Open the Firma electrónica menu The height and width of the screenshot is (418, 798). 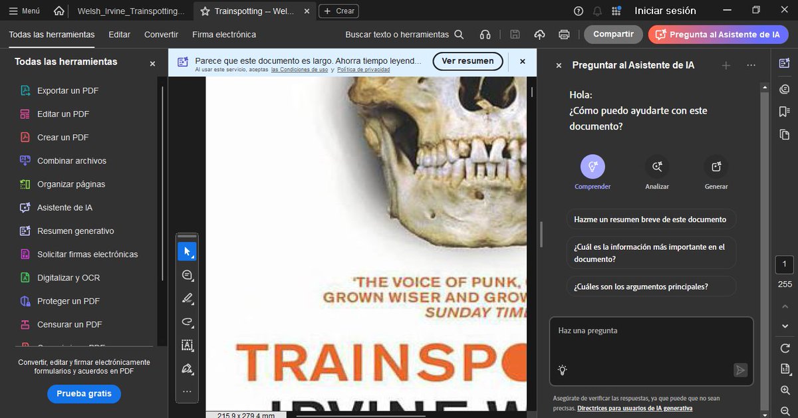(x=224, y=35)
